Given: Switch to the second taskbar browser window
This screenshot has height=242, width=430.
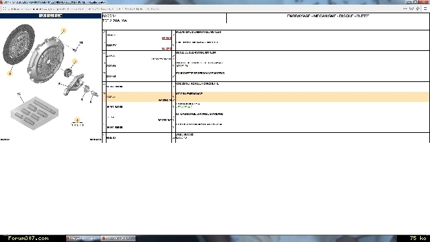Looking at the screenshot, I should tap(118, 238).
